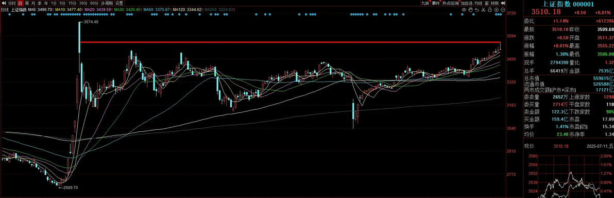Select the 30分 period tab
614x198 pixels.
[83, 3]
